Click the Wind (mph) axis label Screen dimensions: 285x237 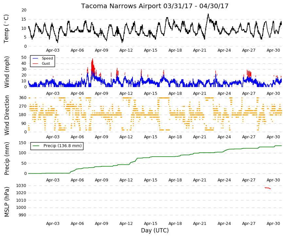point(7,72)
